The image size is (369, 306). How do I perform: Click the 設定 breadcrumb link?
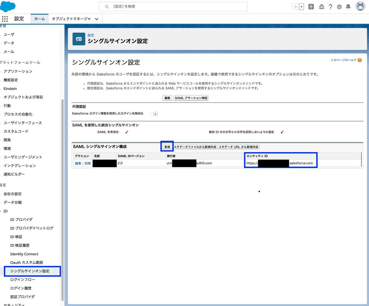click(x=91, y=35)
